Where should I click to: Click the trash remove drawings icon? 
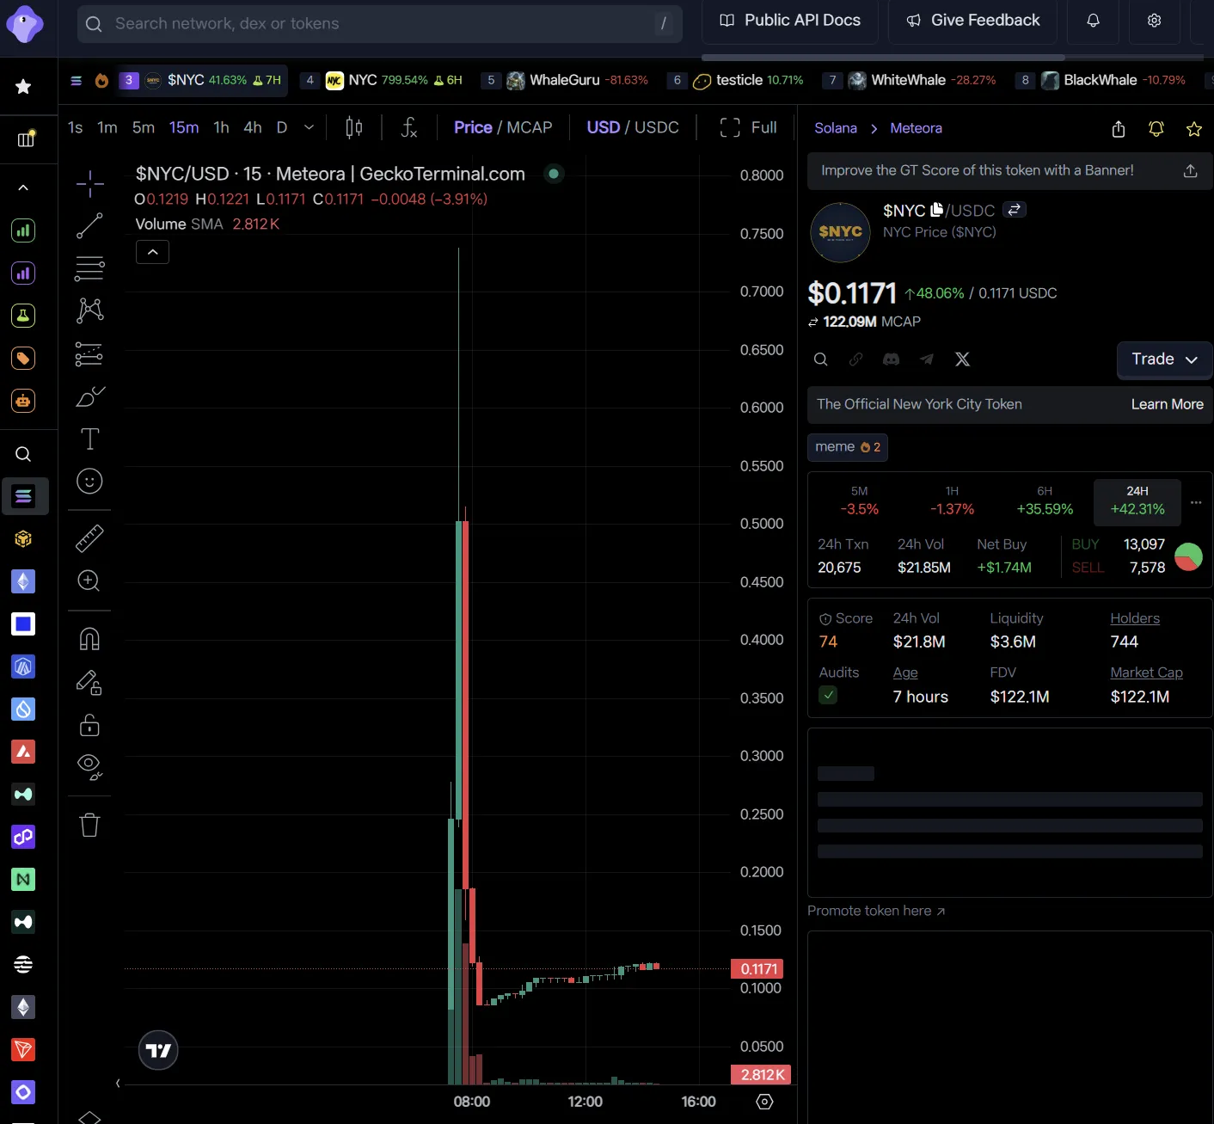point(89,826)
